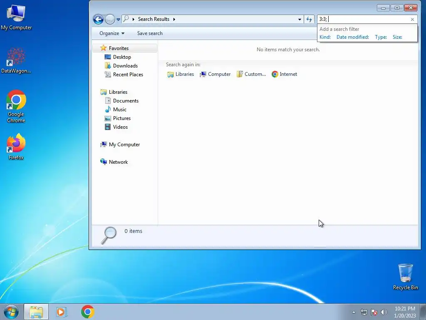Screen dimensions: 426x320
Task: Open the Videos library
Action: [x=120, y=127]
